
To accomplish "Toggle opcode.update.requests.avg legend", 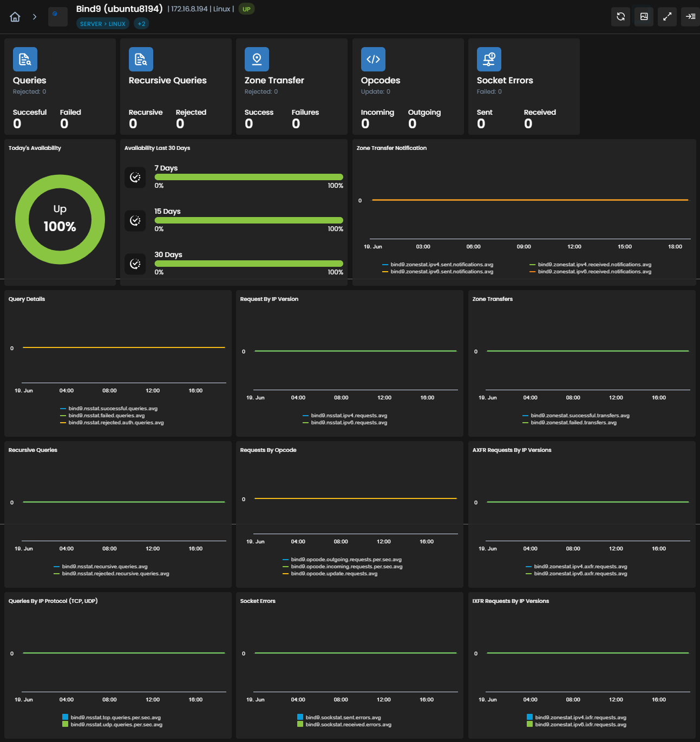I will pyautogui.click(x=330, y=574).
